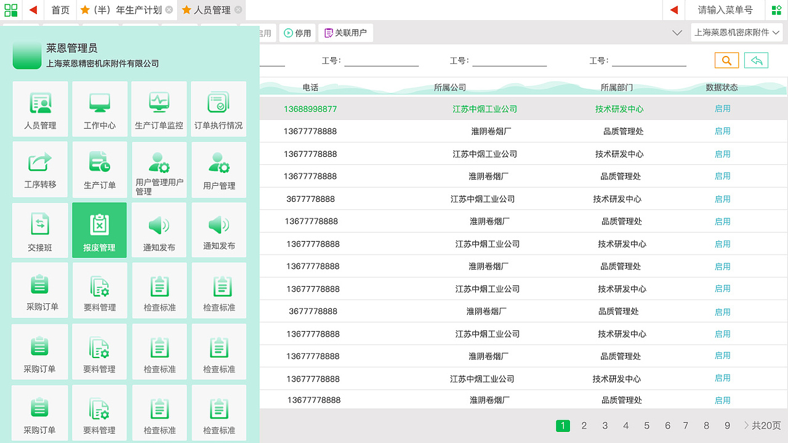Switch to the 年生产计划 tab

coord(121,10)
